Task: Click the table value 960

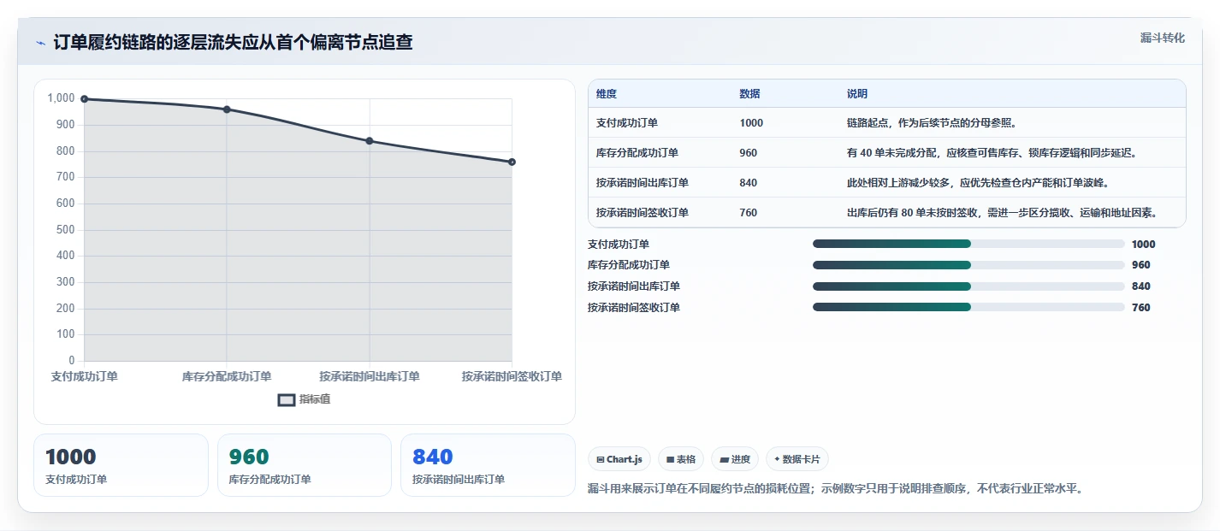Action: tap(749, 153)
